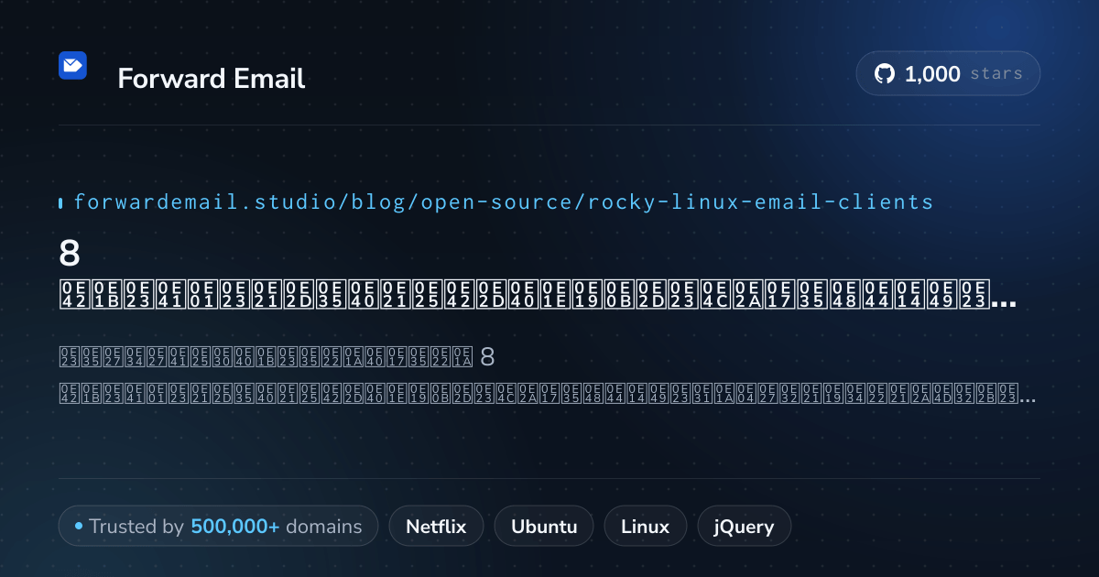Click the Trusted by 500,000+ domains badge
1099x577 pixels.
tap(218, 527)
